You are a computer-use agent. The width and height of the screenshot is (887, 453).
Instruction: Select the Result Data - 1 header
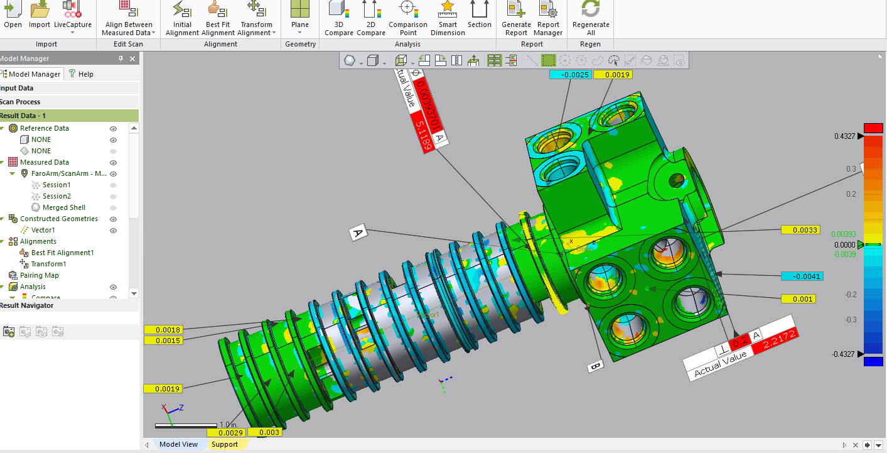pyautogui.click(x=69, y=116)
